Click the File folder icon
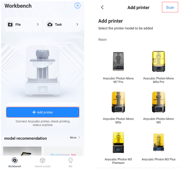The height and width of the screenshot is (170, 180). click(10, 25)
